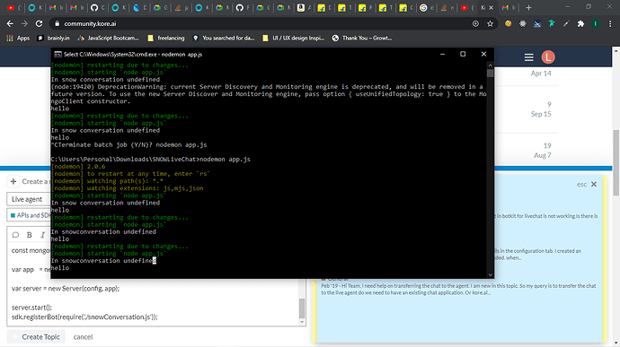Toggle italic formatting in editor
This screenshot has height=347, width=620.
click(x=43, y=235)
